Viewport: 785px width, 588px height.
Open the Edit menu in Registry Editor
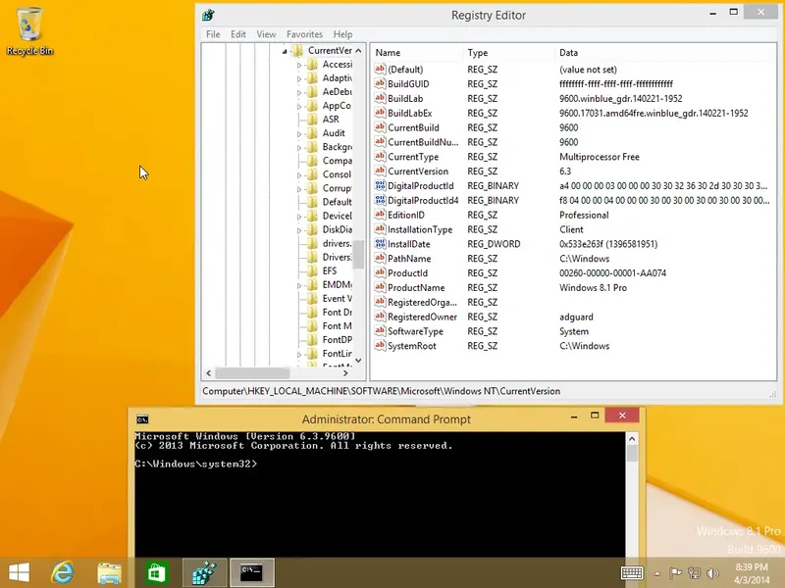tap(237, 33)
